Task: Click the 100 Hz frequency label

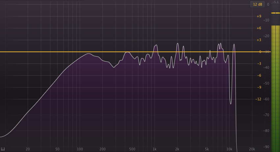Action: point(80,149)
